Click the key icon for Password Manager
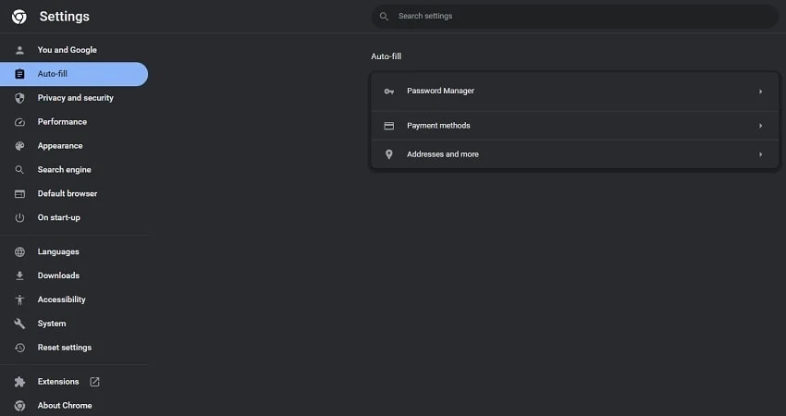The width and height of the screenshot is (786, 416). click(x=388, y=92)
